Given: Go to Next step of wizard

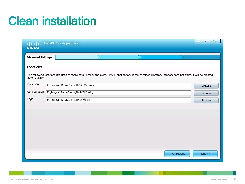Looking at the screenshot, I should coord(205,154).
